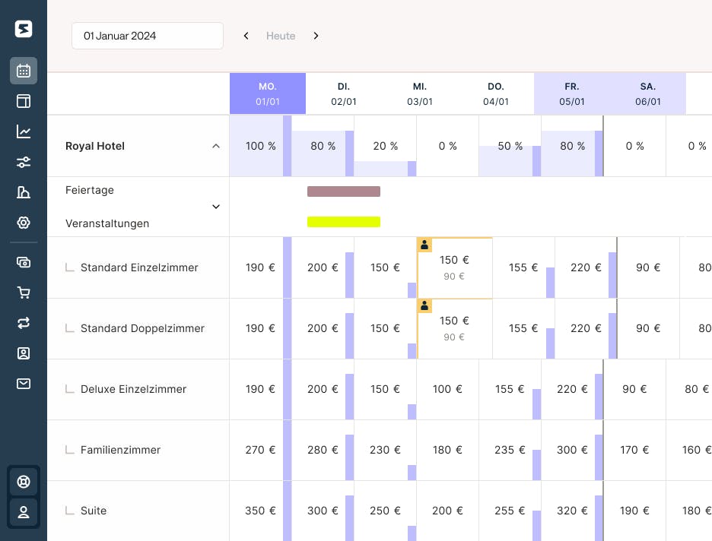The width and height of the screenshot is (712, 541).
Task: Click the 200 € Standard Doppelzimmer price
Action: [x=323, y=328]
